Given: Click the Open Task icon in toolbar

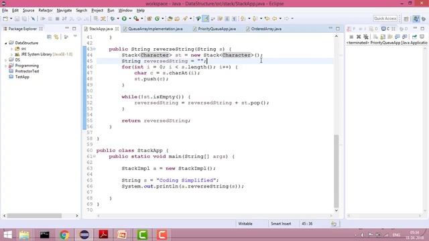Looking at the screenshot, I should [x=177, y=19].
